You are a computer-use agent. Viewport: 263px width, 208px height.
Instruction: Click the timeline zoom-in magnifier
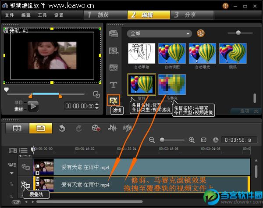pos(192,140)
